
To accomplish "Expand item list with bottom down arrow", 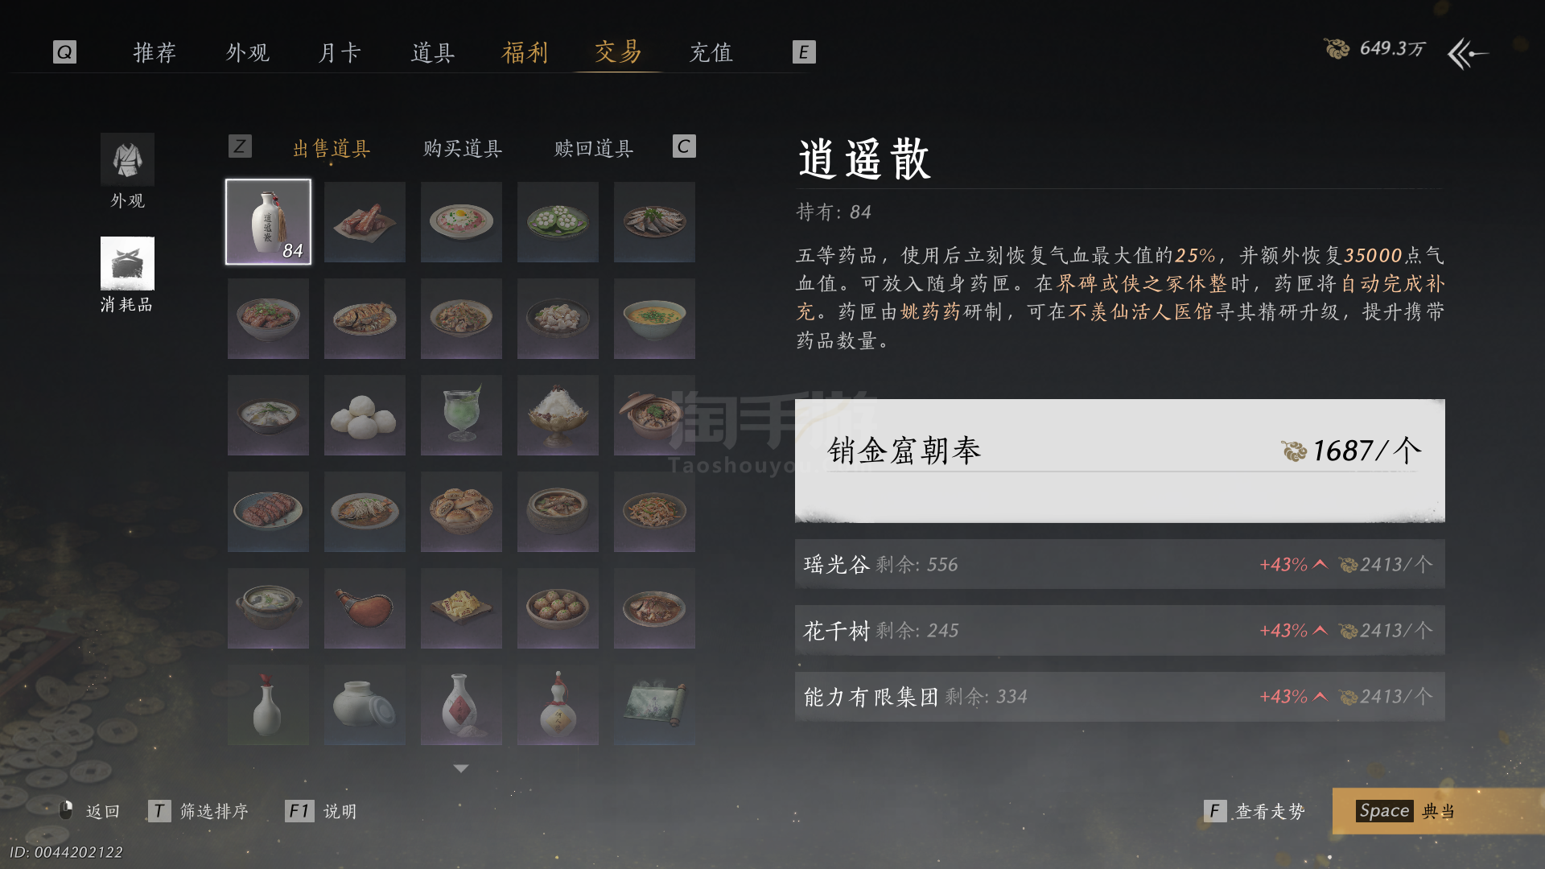I will [x=461, y=768].
